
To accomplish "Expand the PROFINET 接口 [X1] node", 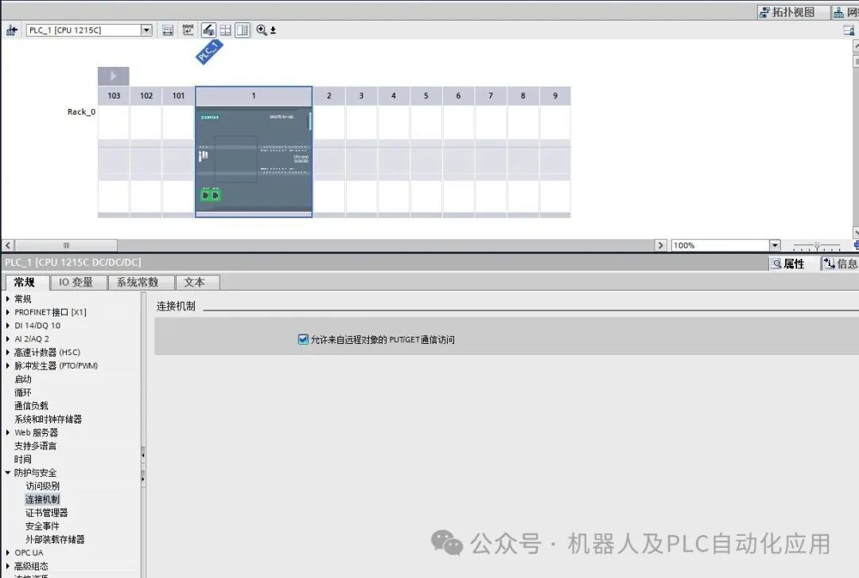I will point(8,312).
